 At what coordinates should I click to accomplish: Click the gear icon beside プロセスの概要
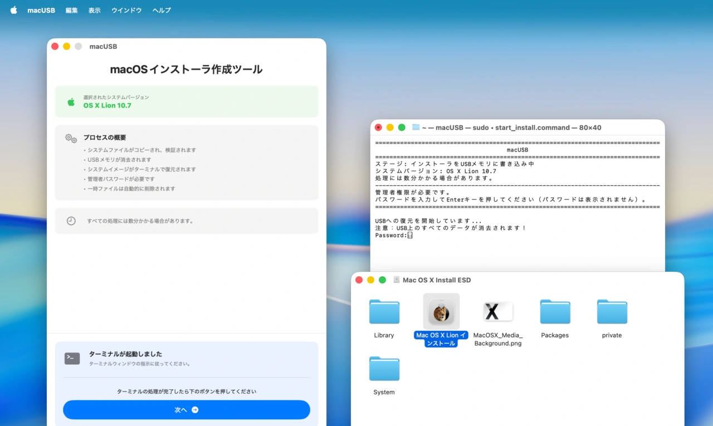point(71,138)
